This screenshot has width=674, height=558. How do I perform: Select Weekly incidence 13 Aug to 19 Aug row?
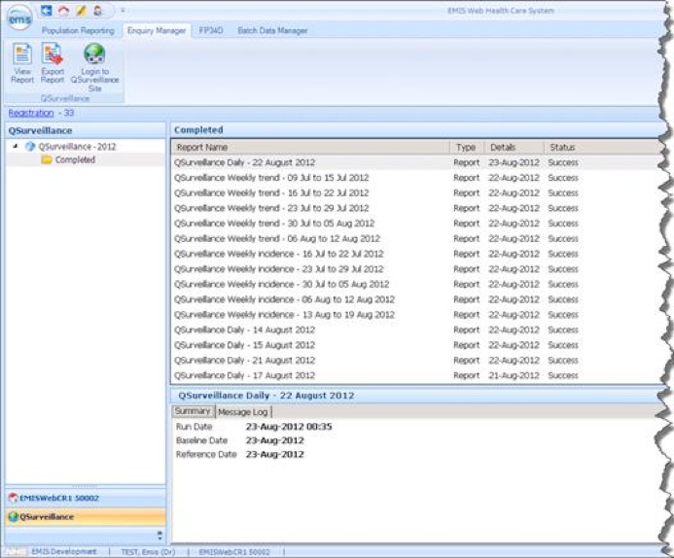416,315
